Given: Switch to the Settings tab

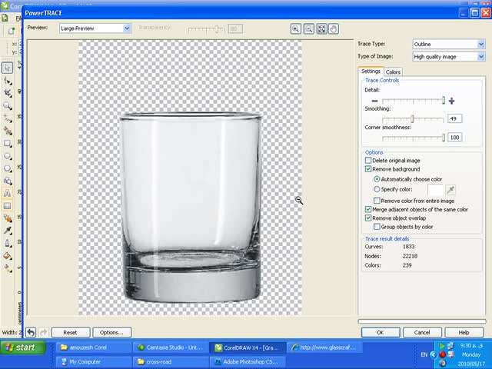Looking at the screenshot, I should pos(371,71).
